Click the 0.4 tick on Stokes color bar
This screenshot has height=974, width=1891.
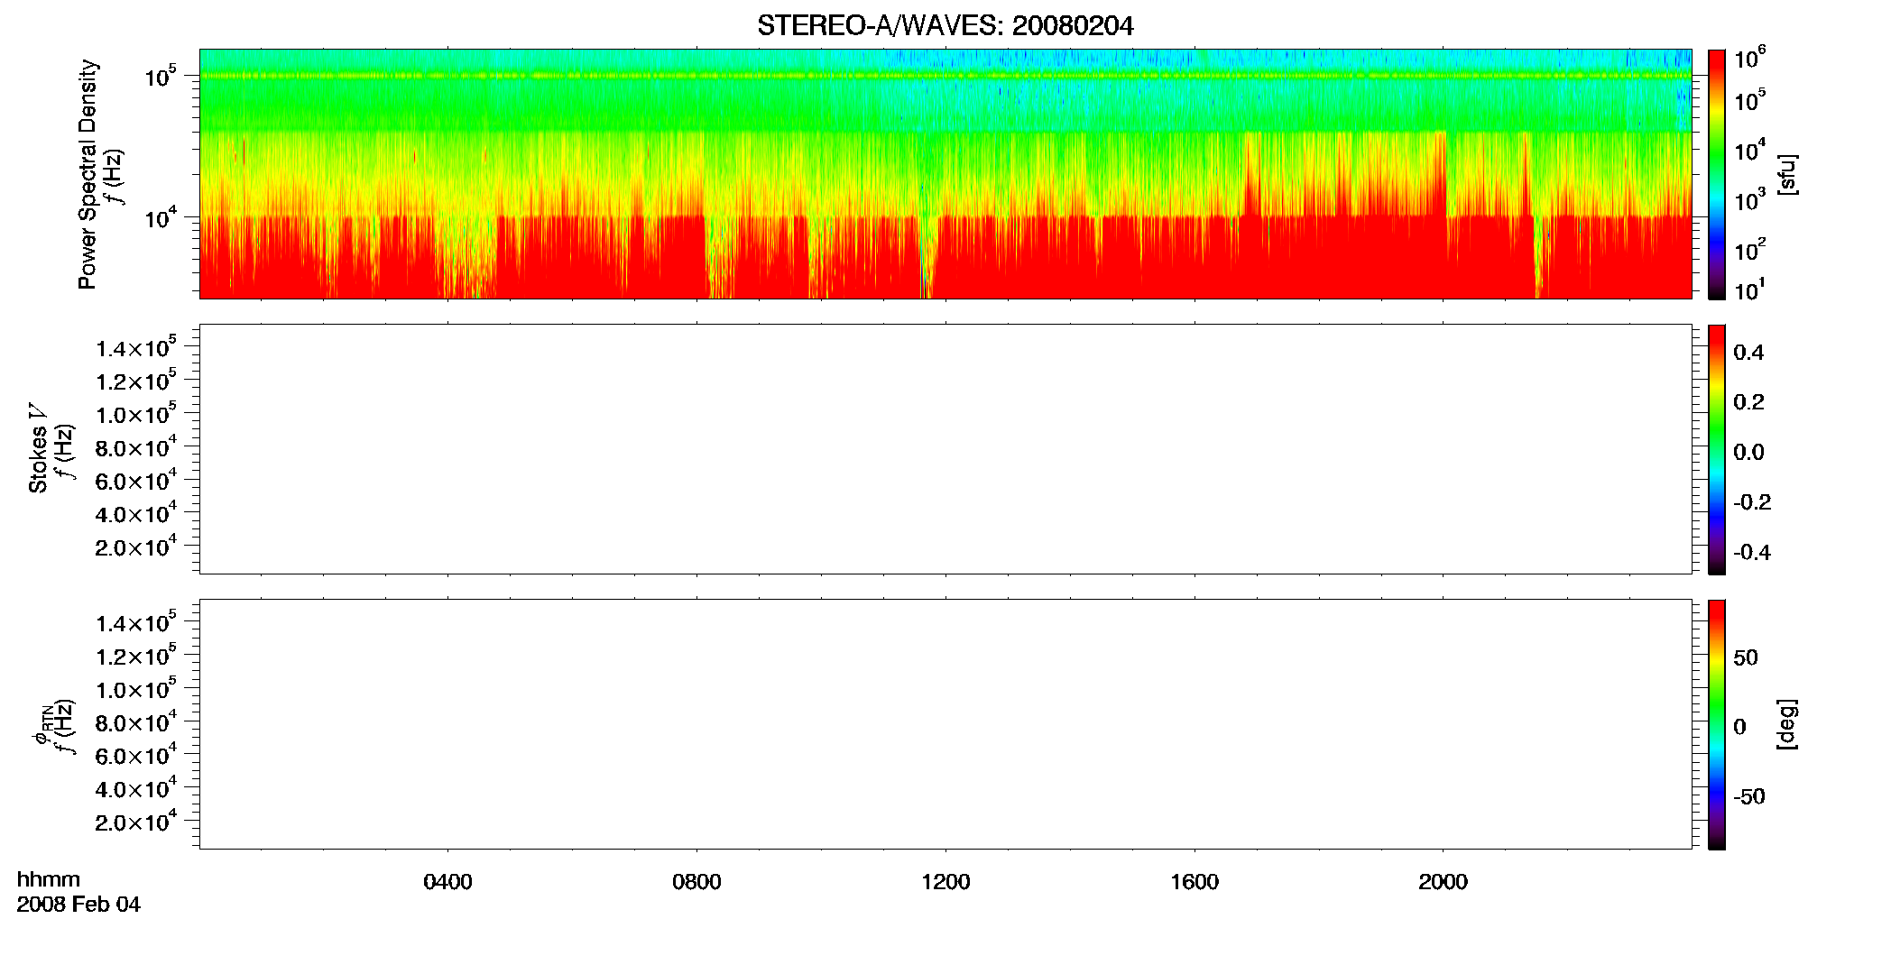click(x=1748, y=353)
